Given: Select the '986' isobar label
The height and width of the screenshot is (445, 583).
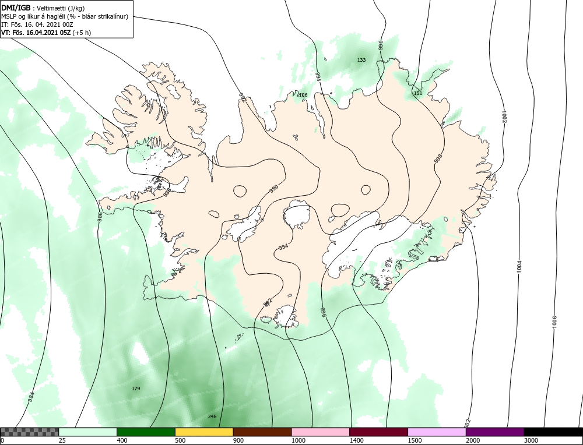Looking at the screenshot, I should pyautogui.click(x=100, y=217).
